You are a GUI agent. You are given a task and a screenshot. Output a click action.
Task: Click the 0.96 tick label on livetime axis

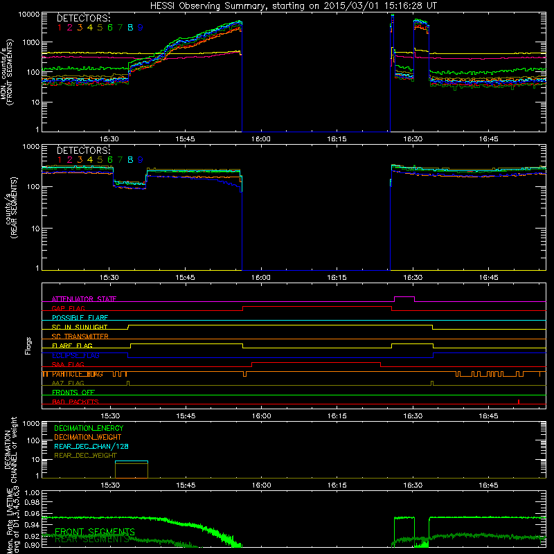coord(32,513)
